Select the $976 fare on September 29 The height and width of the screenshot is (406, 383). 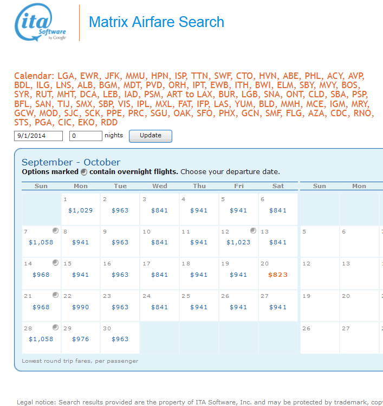pyautogui.click(x=81, y=339)
